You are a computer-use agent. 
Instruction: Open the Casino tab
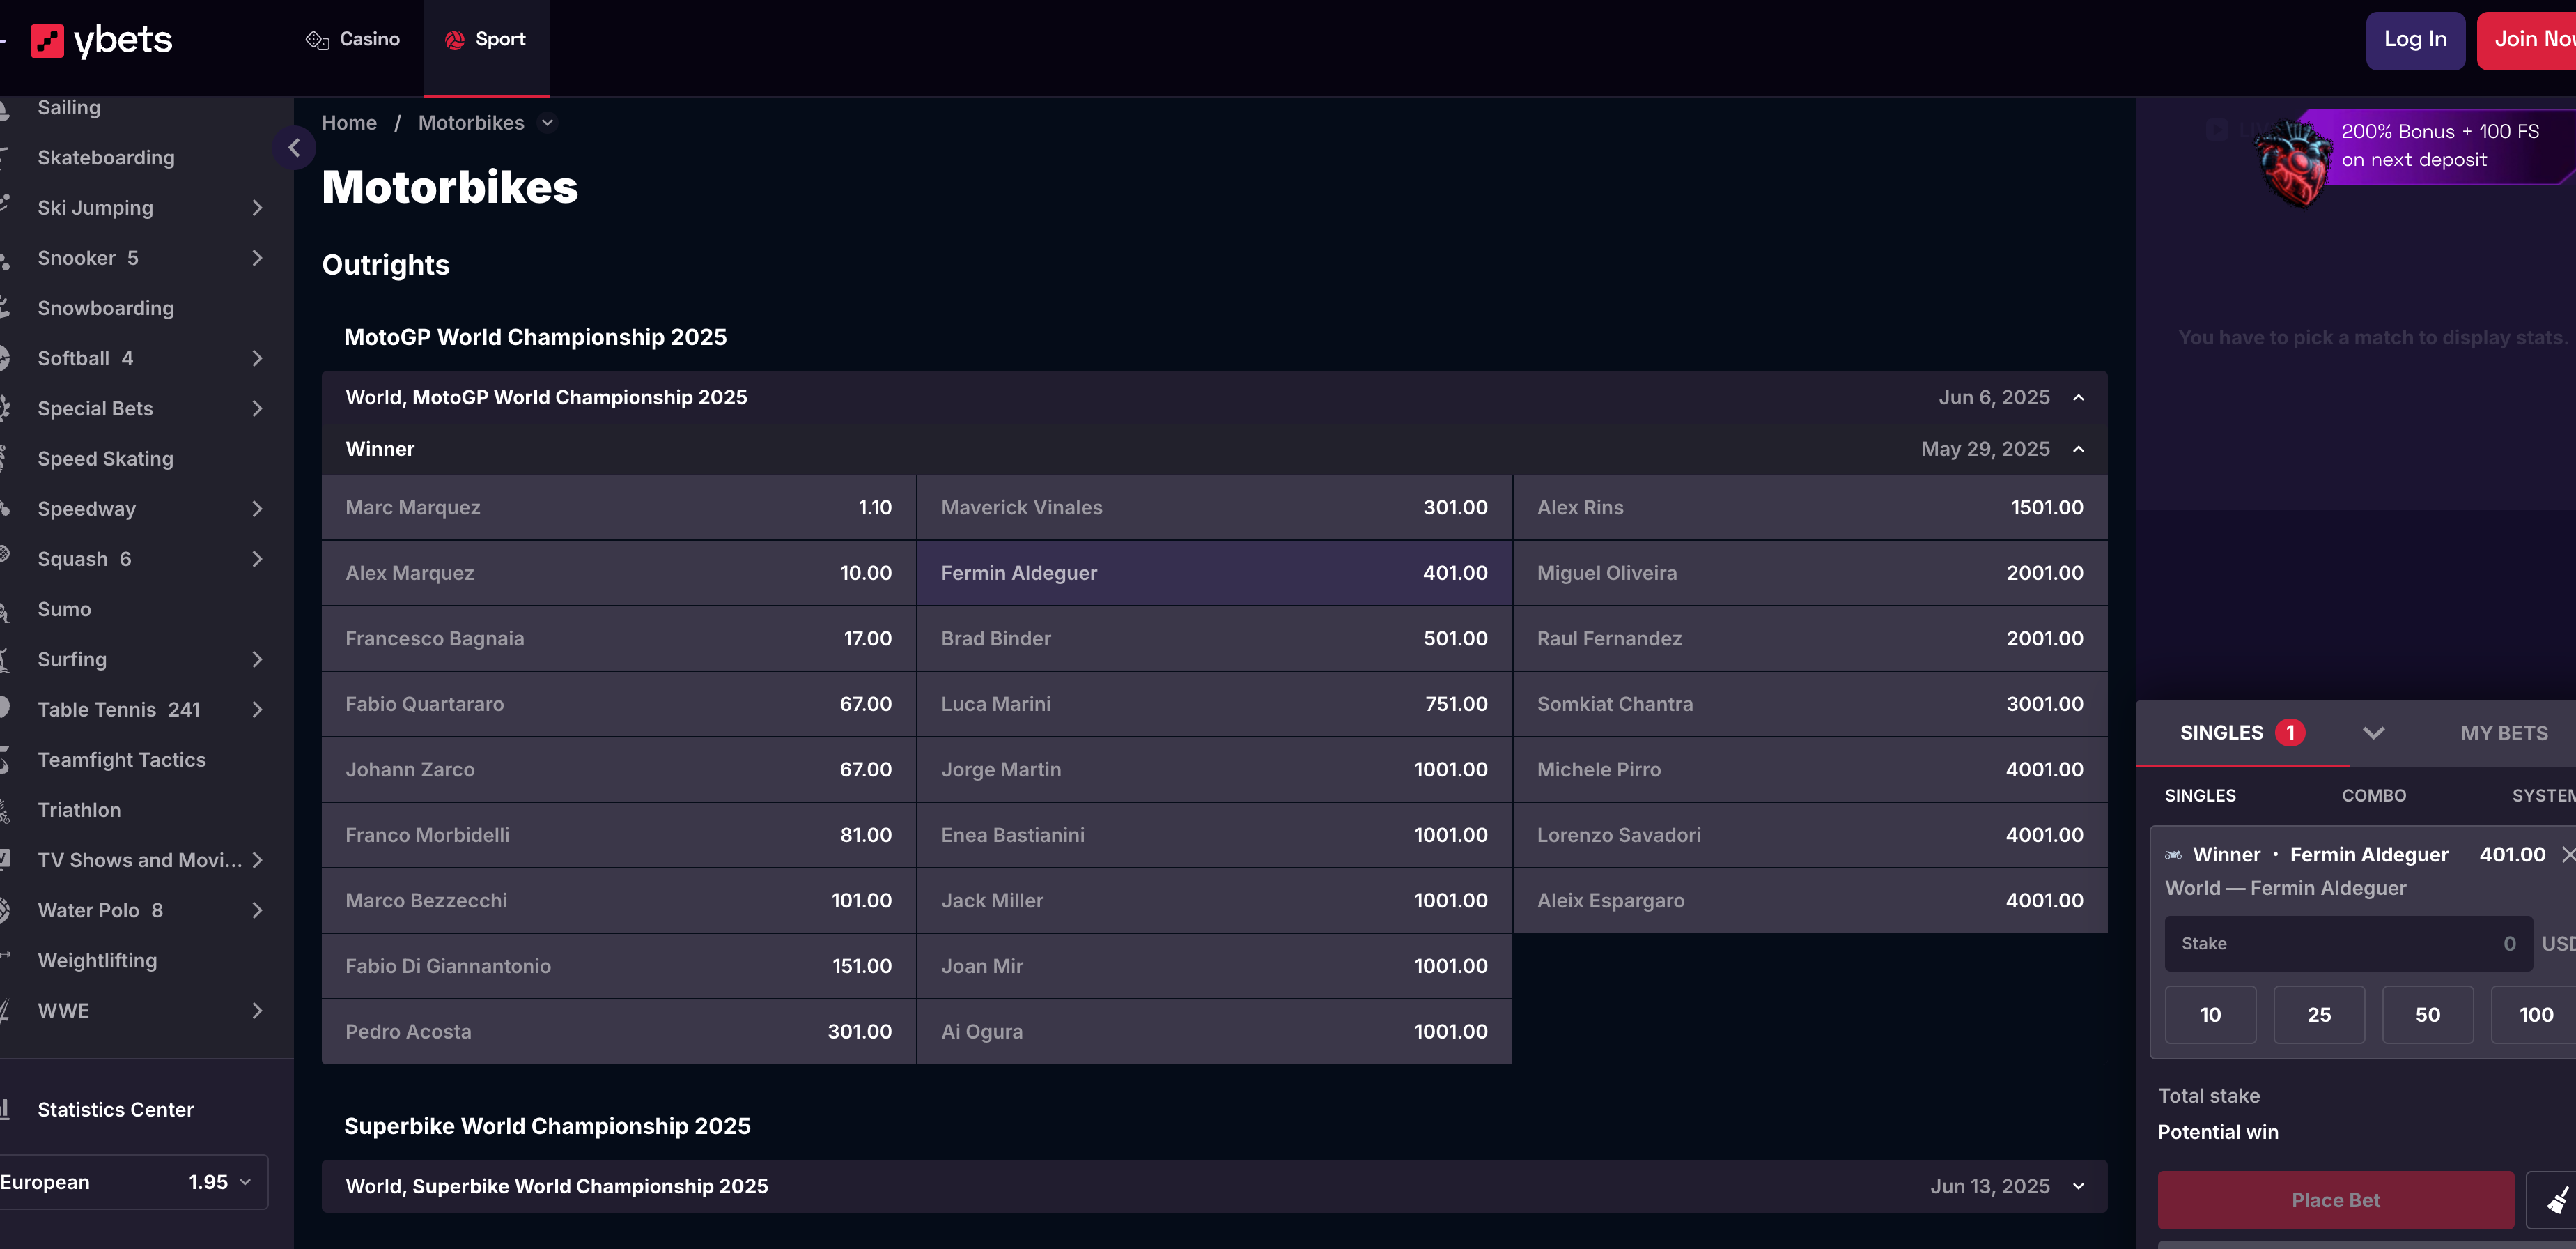353,40
